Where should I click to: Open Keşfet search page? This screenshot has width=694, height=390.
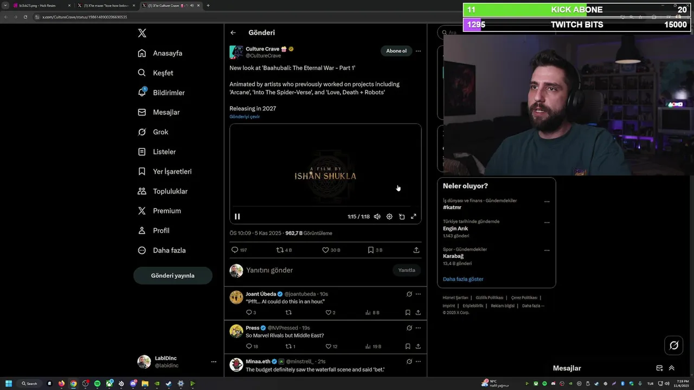click(156, 73)
